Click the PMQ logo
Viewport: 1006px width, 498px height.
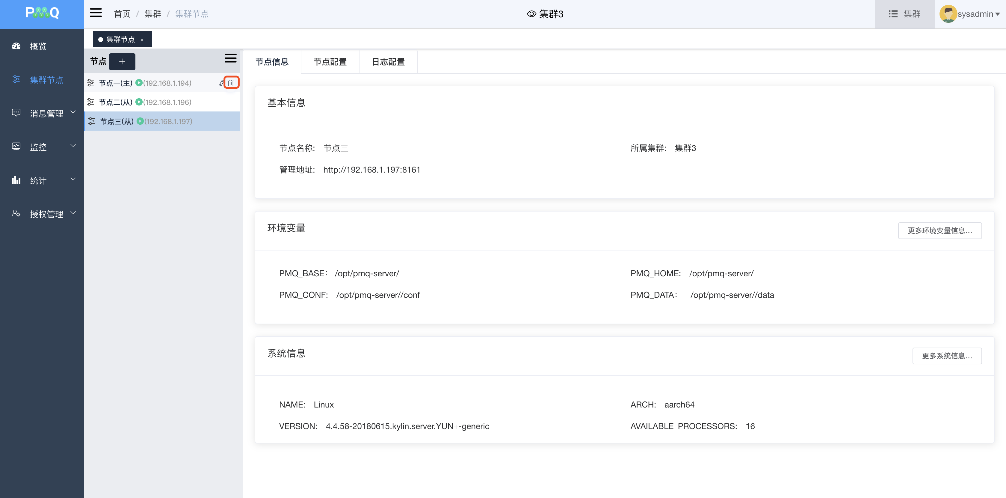pos(42,13)
